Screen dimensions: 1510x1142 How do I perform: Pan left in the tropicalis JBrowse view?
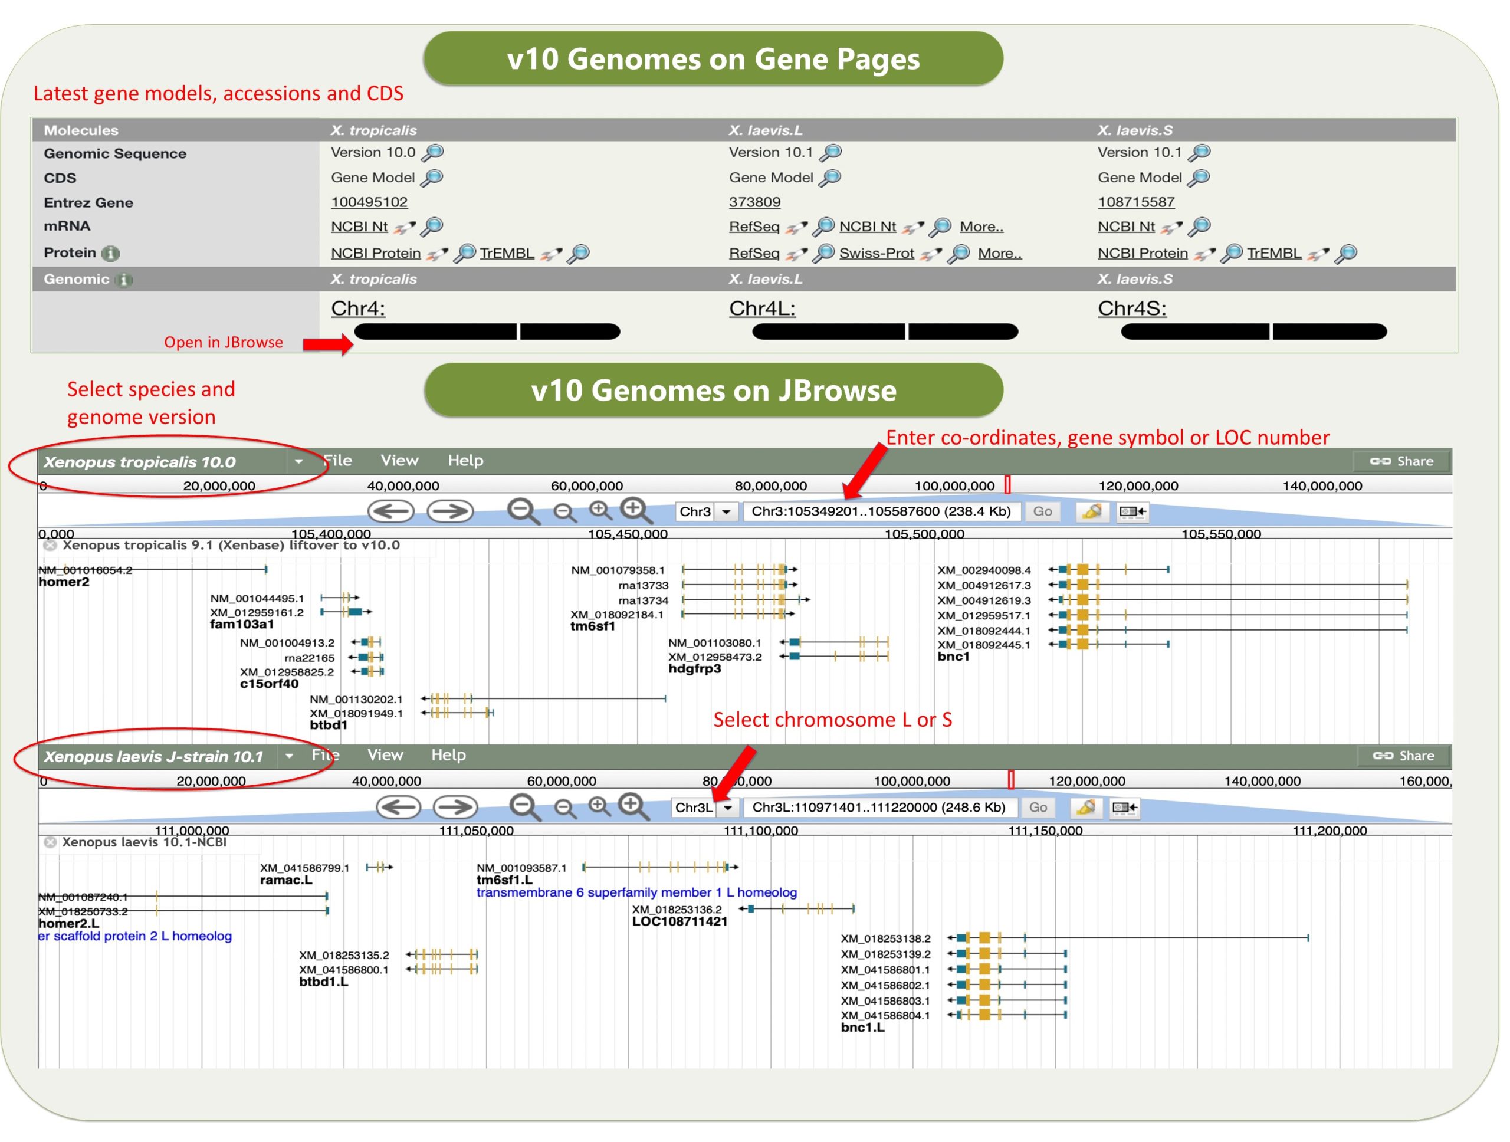[390, 511]
